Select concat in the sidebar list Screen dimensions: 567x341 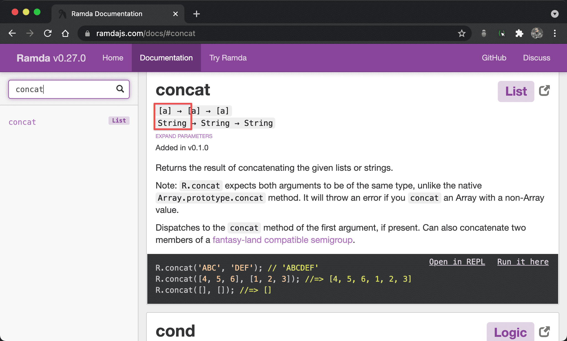coord(22,122)
